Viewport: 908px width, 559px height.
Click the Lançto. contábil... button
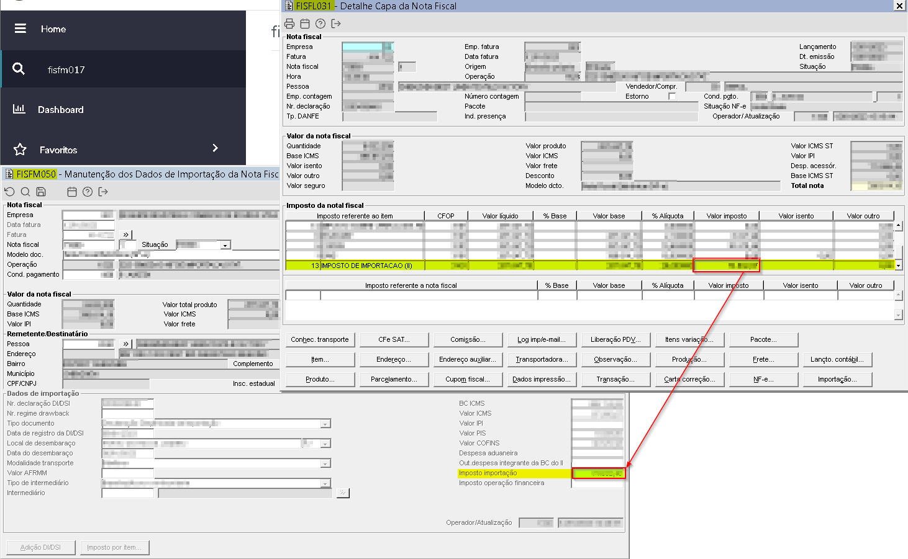coord(837,359)
